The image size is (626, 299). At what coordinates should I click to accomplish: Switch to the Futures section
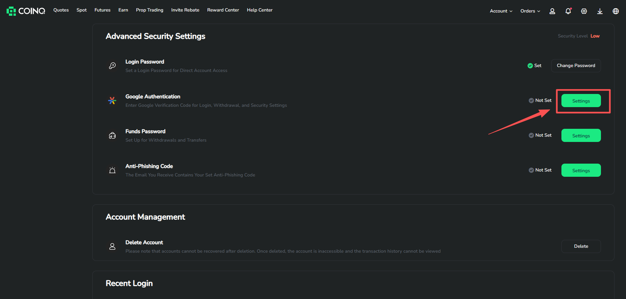[102, 10]
